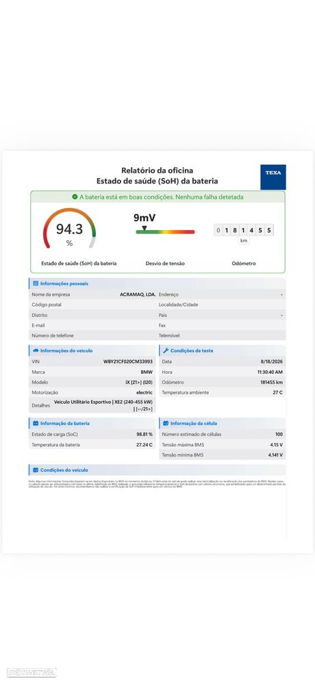Click the 'Telemóvel' field label
315x684 pixels.
(x=169, y=335)
